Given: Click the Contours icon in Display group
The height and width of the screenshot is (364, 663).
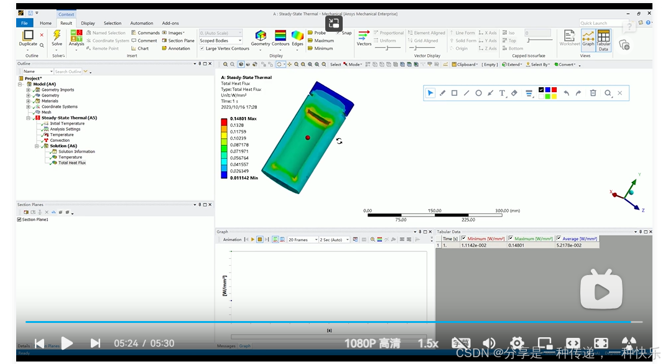Looking at the screenshot, I should tap(280, 37).
